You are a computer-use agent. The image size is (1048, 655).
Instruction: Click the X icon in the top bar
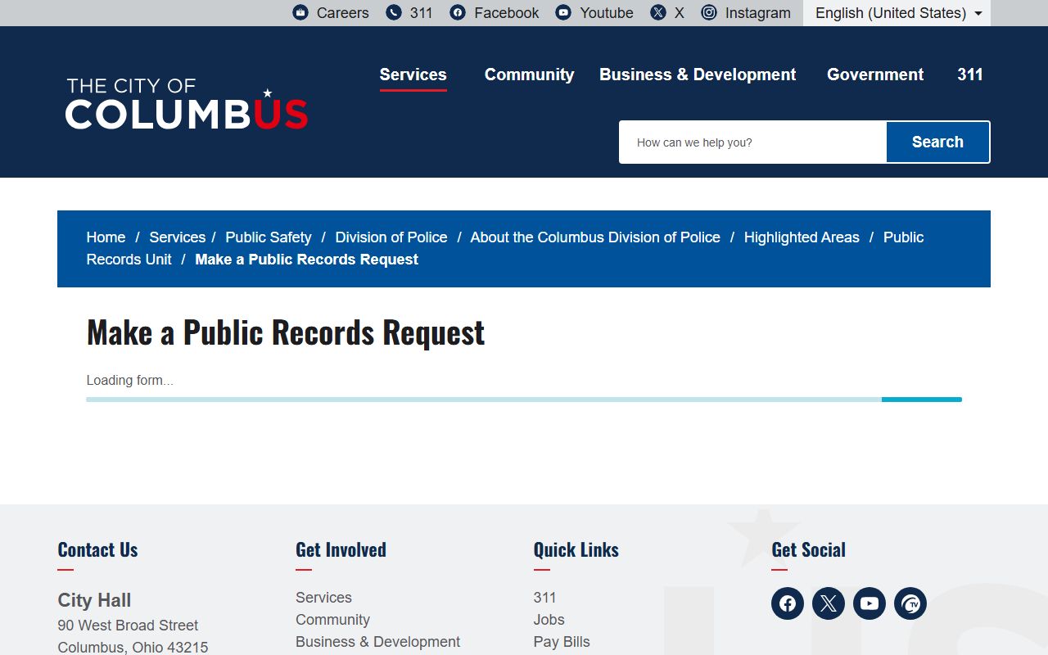(658, 12)
